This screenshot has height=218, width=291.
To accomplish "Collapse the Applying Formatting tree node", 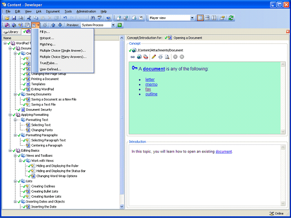I will pyautogui.click(x=10, y=115).
